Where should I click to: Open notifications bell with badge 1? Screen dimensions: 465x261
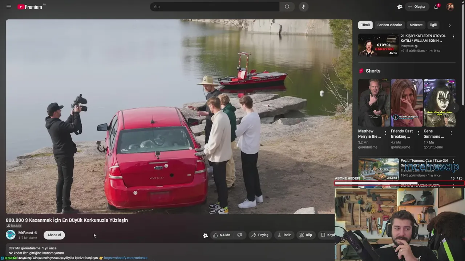click(x=436, y=7)
